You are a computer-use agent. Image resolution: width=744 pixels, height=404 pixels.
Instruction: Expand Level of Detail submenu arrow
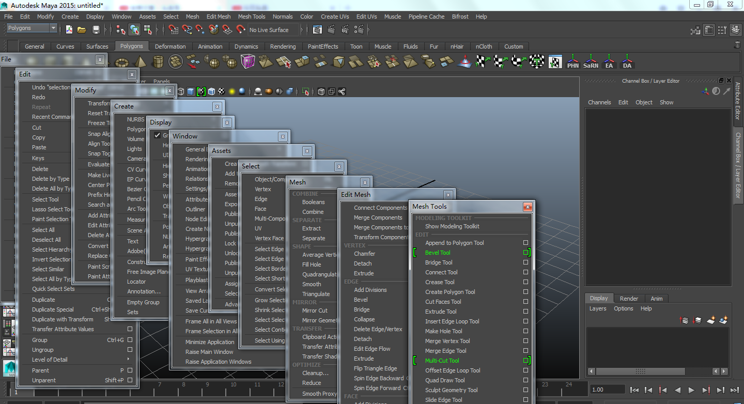click(128, 360)
